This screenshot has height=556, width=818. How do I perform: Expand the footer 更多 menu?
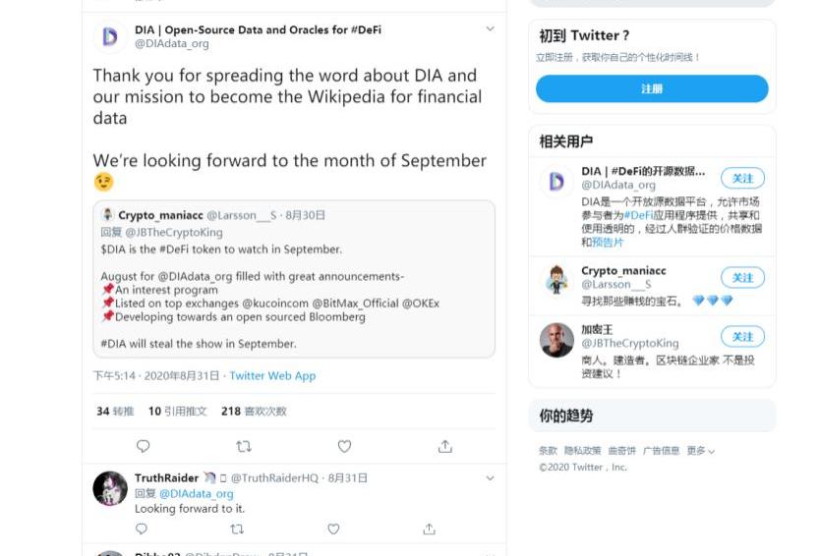(x=700, y=451)
